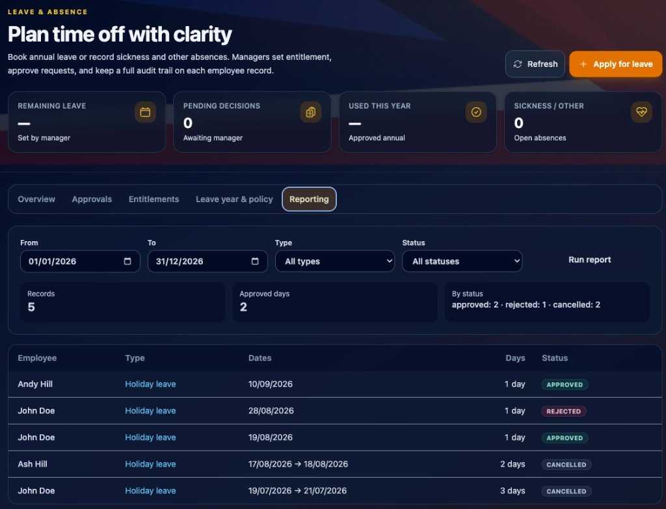Select the Leave year & policy tab
666x509 pixels.
[234, 199]
